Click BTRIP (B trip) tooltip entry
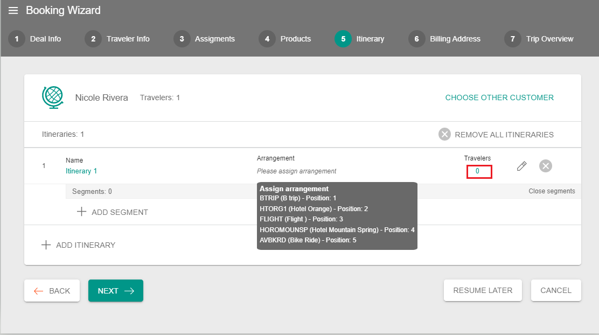Image resolution: width=599 pixels, height=335 pixels. (298, 198)
